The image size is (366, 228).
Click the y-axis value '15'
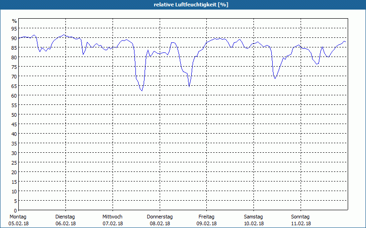[14, 182]
